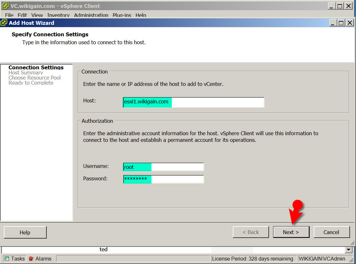This screenshot has height=264, width=356.
Task: Maximize the Add Host Wizard window
Action: (x=341, y=23)
